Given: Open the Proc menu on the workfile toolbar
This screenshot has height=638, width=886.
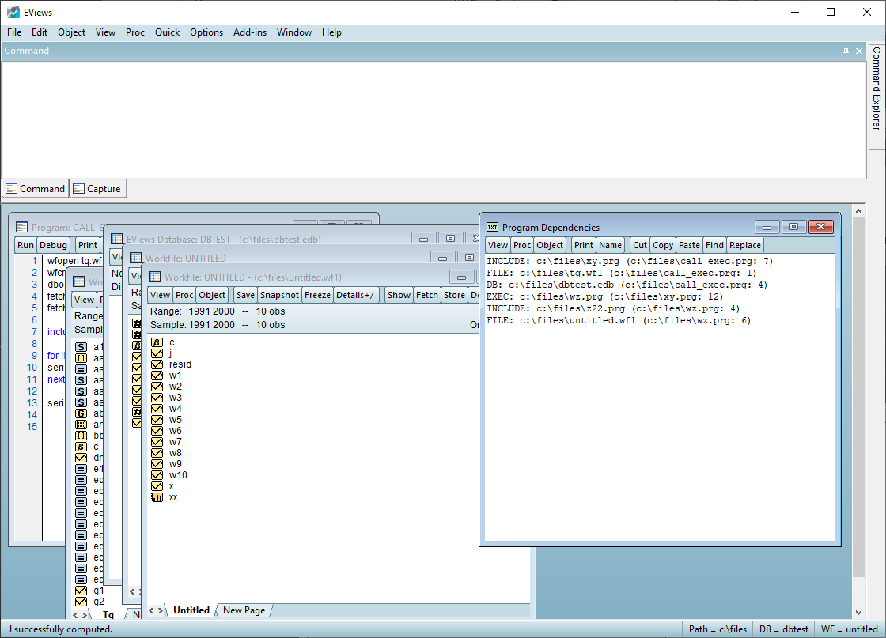Looking at the screenshot, I should click(x=184, y=294).
